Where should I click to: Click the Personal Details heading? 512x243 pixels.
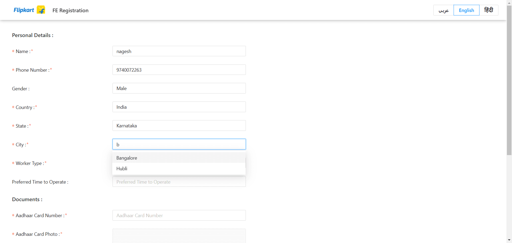[x=33, y=35]
